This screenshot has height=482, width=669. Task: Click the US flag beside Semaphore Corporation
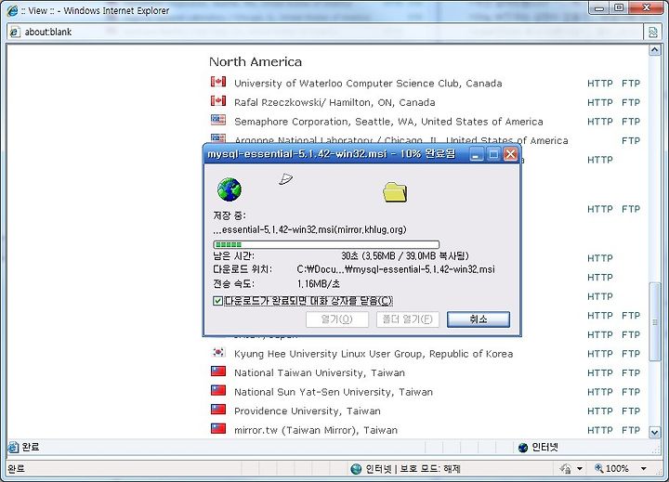click(x=218, y=120)
